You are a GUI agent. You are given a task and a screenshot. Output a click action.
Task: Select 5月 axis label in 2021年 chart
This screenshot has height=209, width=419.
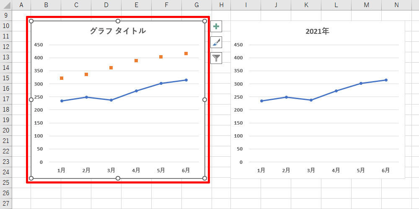(361, 170)
